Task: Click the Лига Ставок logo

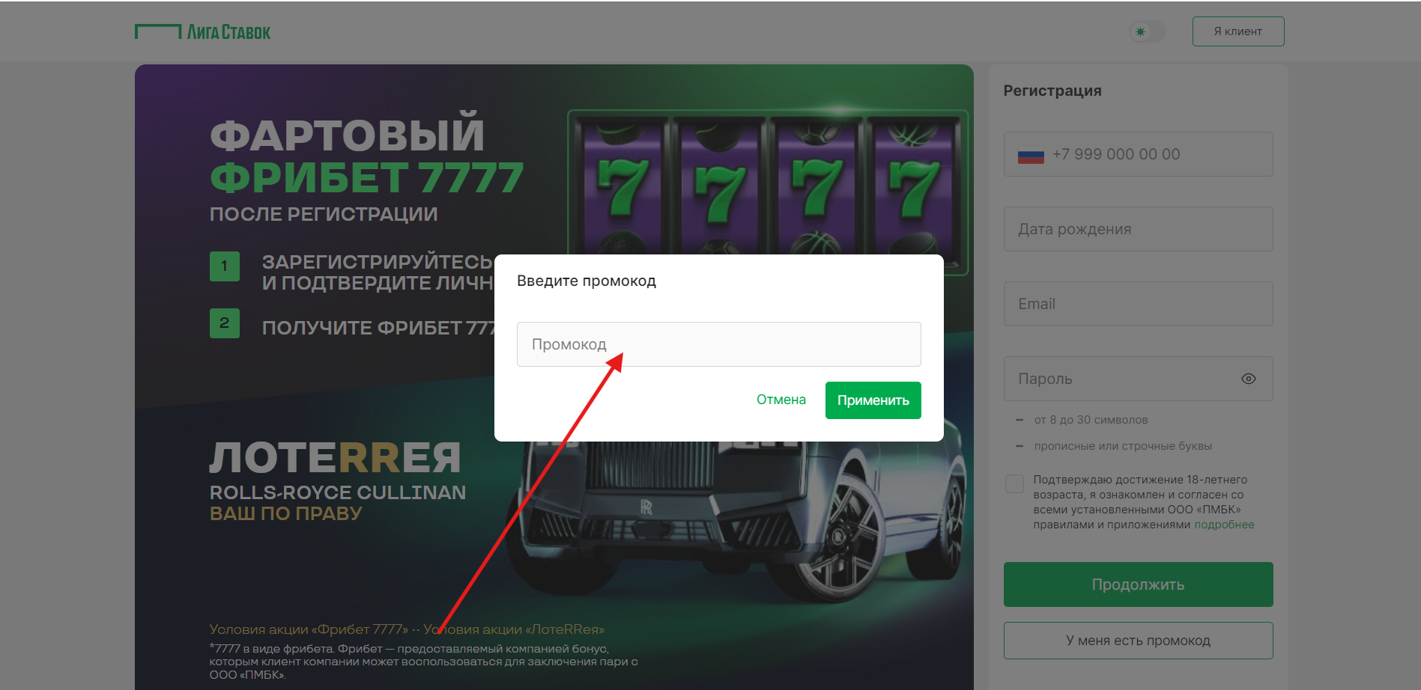Action: 202,31
